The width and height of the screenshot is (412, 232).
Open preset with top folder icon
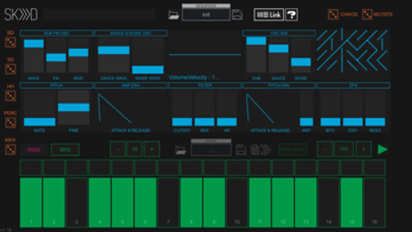174,15
